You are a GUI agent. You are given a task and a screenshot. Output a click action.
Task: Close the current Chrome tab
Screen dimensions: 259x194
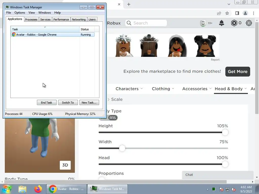tap(119, 4)
